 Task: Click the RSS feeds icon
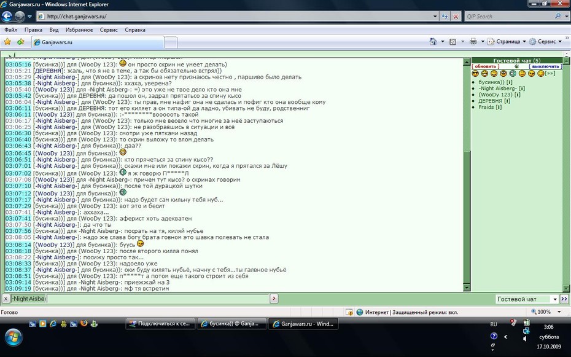(x=453, y=42)
